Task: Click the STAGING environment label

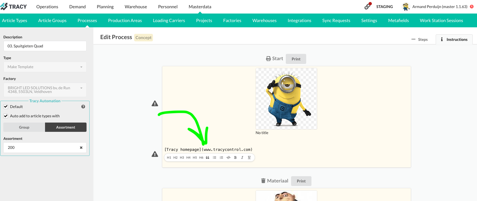Action: (384, 7)
